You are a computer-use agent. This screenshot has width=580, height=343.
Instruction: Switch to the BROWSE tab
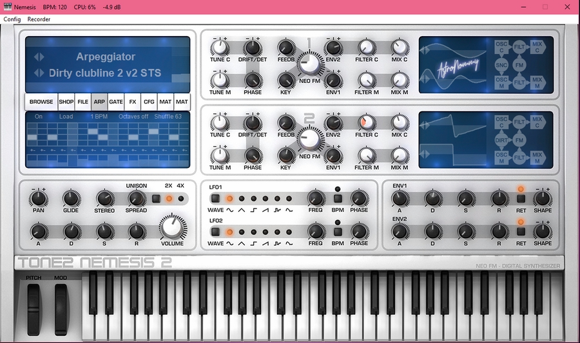click(41, 102)
